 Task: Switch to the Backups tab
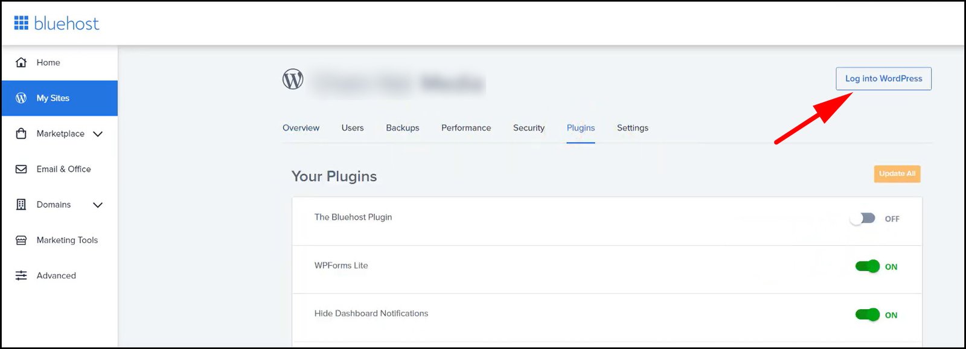coord(402,128)
